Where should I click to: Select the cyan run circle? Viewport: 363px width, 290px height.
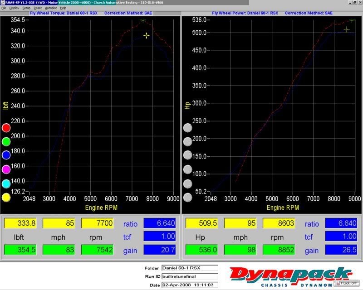6,184
